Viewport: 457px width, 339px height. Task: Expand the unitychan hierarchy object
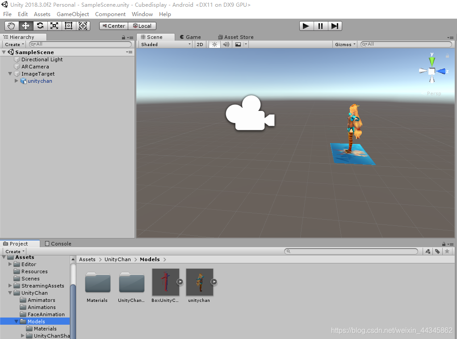pyautogui.click(x=17, y=81)
